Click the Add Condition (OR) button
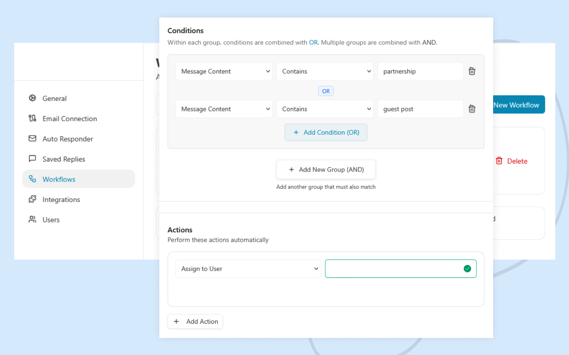Viewport: 569px width, 355px height. tap(326, 132)
